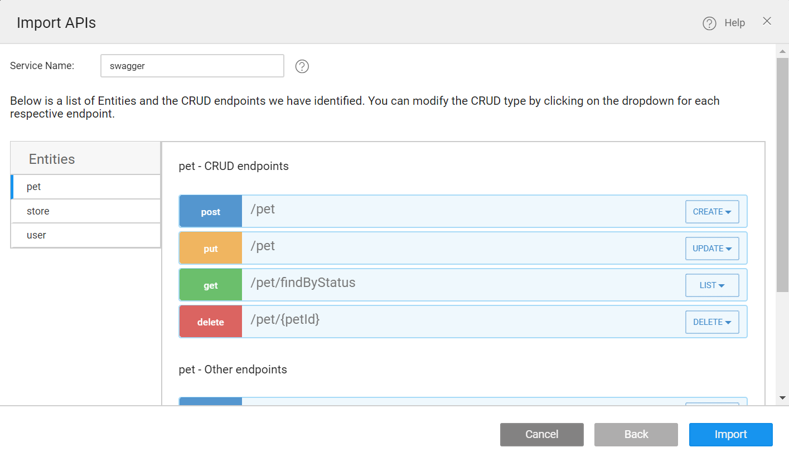Click the green get method badge
This screenshot has width=789, height=462.
(x=211, y=285)
